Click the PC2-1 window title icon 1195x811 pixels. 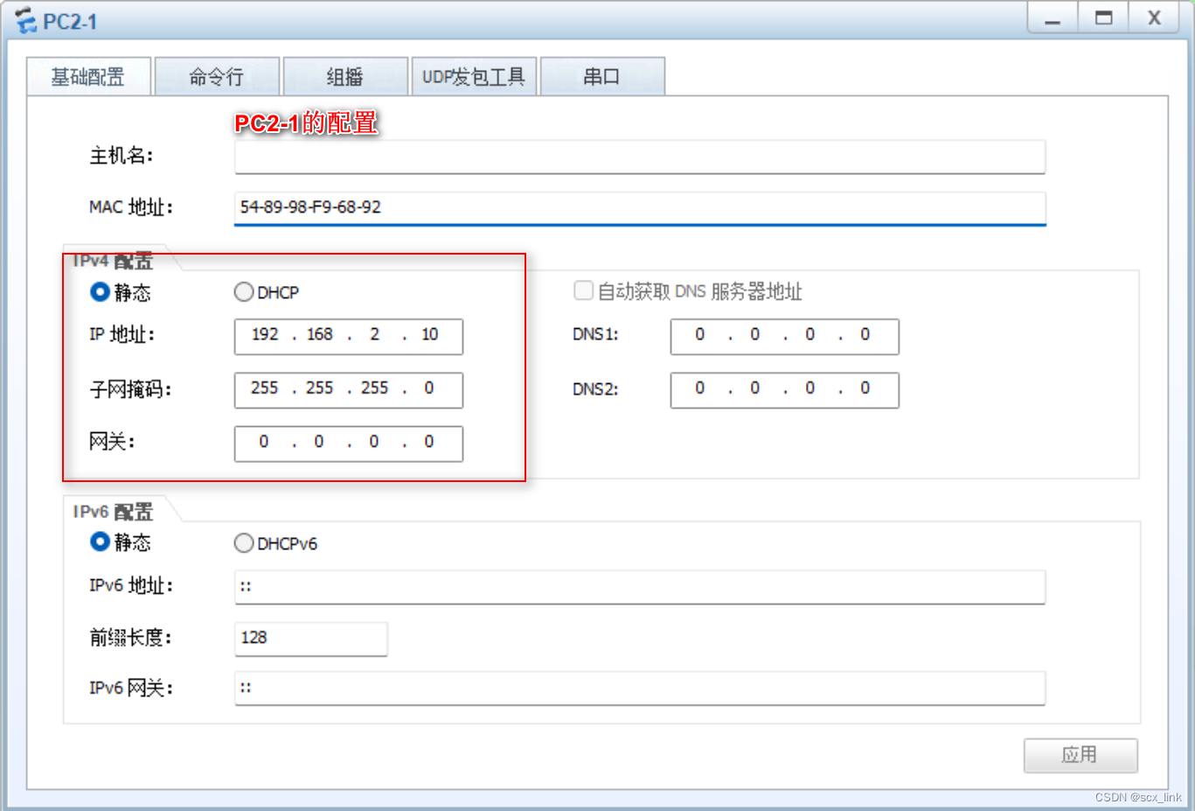coord(26,20)
